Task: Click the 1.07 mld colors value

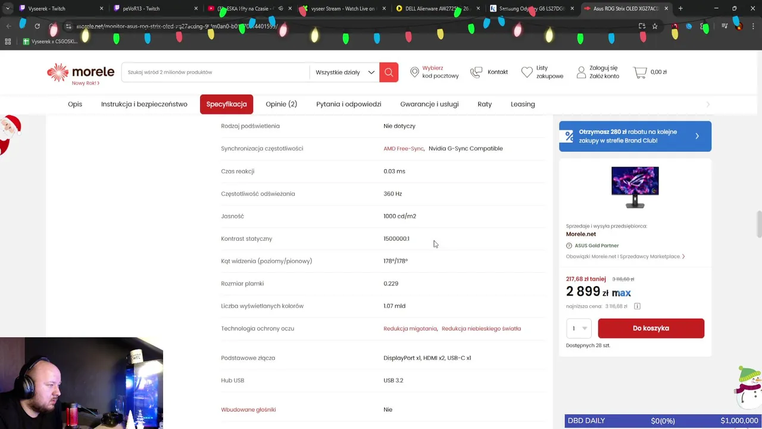Action: (395, 306)
